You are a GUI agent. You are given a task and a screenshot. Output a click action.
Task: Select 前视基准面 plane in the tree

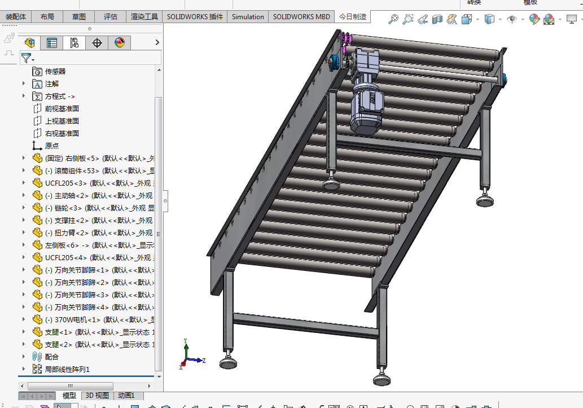[62, 108]
